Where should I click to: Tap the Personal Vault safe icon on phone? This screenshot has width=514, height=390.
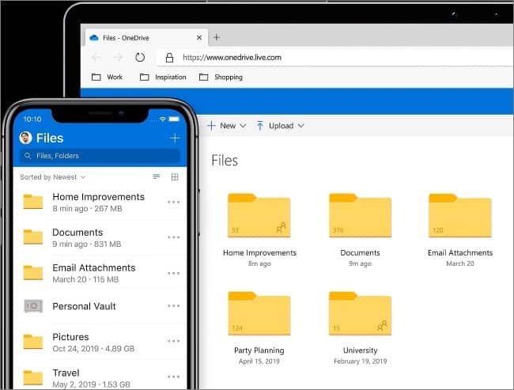[33, 306]
